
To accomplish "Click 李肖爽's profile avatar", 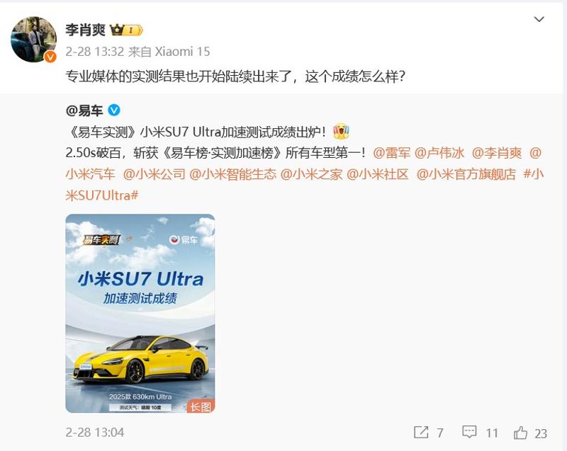I will (33, 40).
